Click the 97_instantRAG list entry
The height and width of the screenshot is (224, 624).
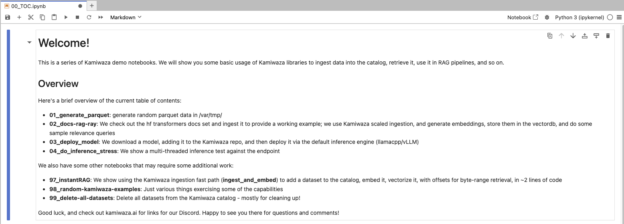point(306,180)
